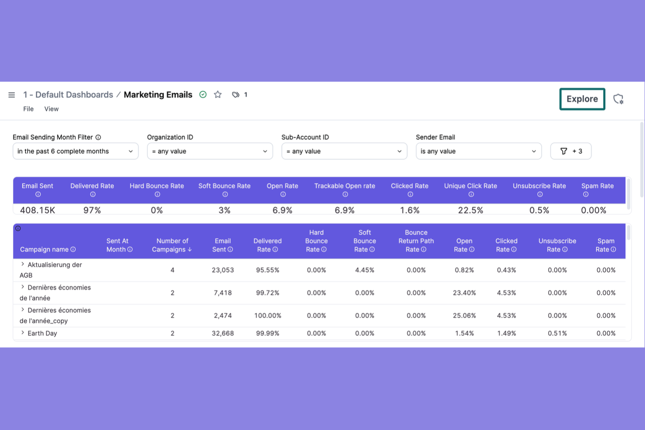Open the Email Sending Month Filter dropdown
The height and width of the screenshot is (430, 645).
[x=75, y=151]
